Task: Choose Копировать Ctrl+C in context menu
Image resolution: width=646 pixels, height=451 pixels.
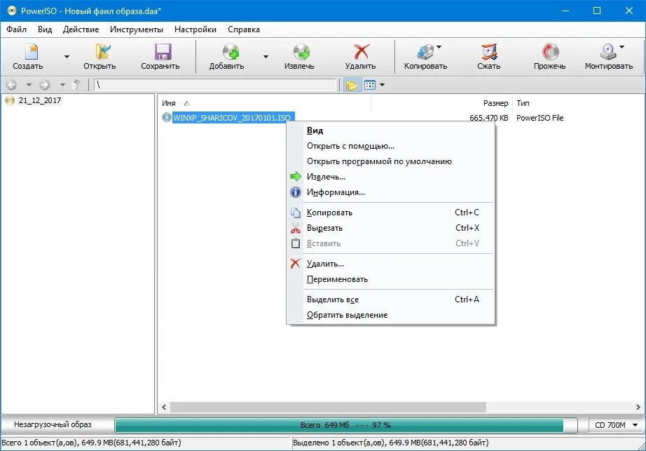Action: coord(390,213)
